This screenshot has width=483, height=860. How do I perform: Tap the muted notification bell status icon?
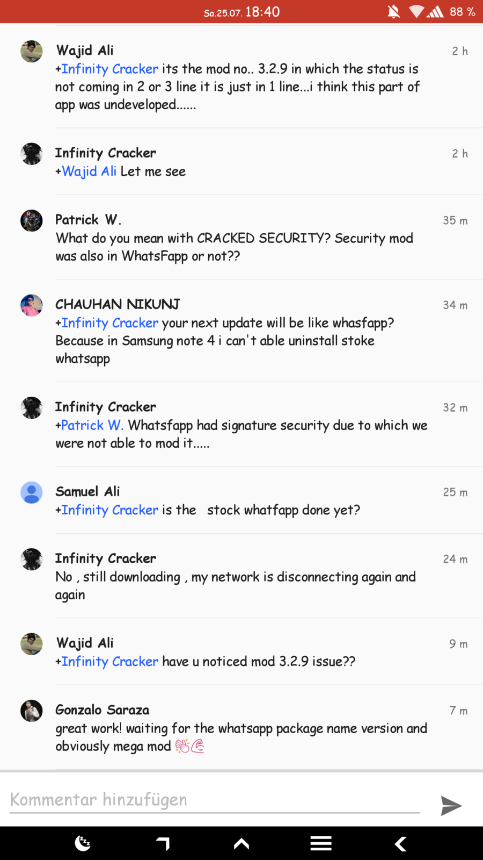[393, 12]
